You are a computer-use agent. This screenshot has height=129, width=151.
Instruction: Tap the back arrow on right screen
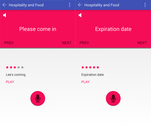click(x=80, y=5)
